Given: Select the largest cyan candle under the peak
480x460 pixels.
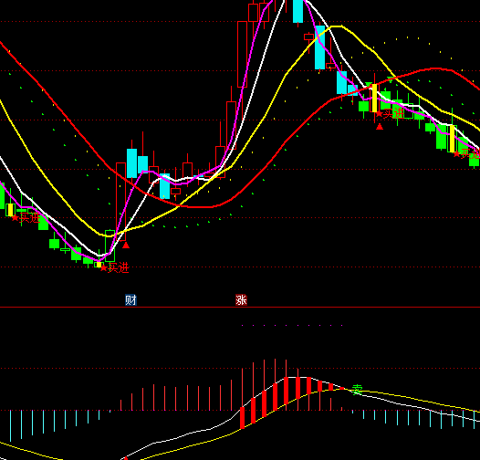Looking at the screenshot, I should (320, 47).
